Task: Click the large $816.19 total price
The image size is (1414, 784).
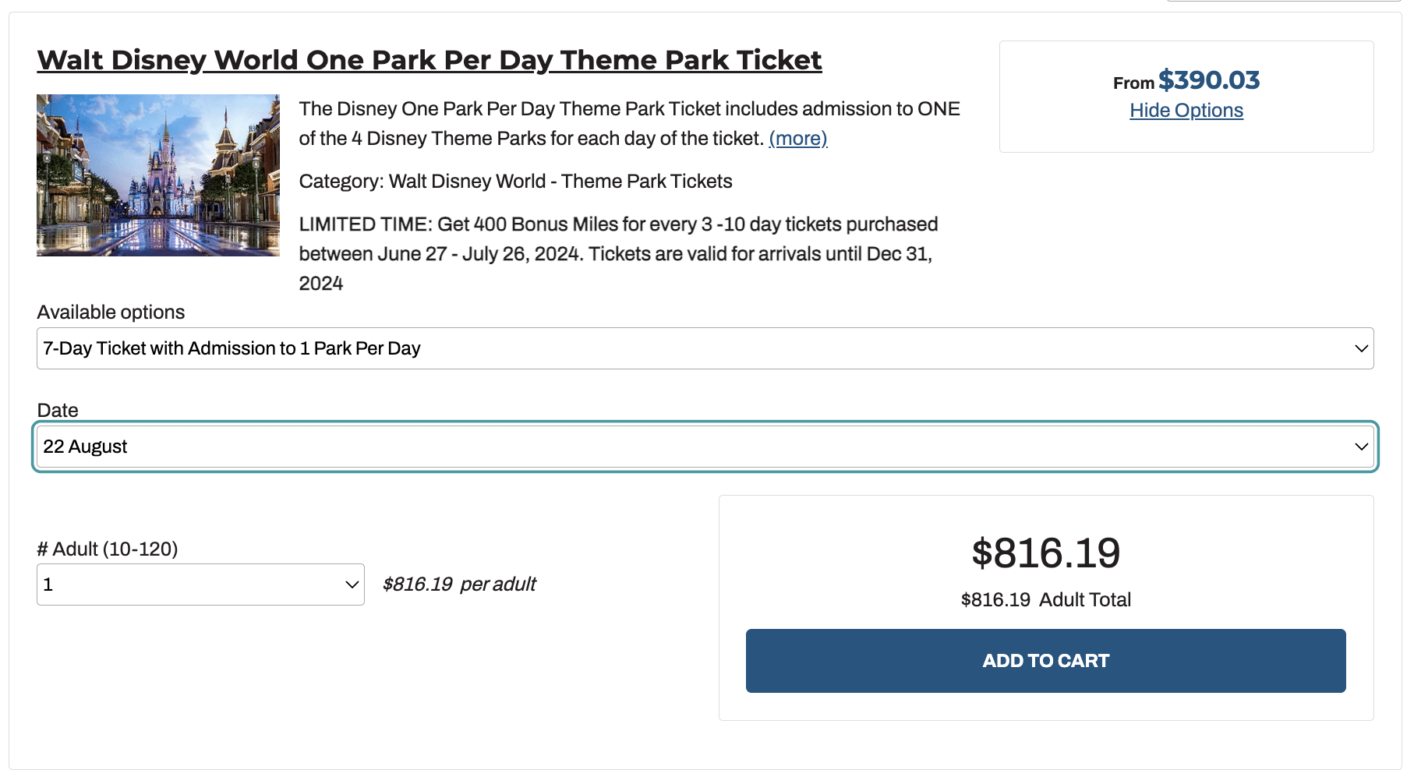Action: click(x=1045, y=553)
